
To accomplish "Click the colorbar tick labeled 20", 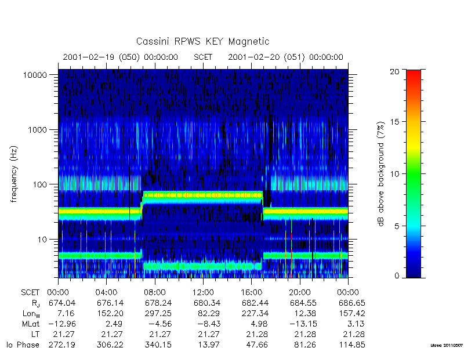I will [x=394, y=71].
